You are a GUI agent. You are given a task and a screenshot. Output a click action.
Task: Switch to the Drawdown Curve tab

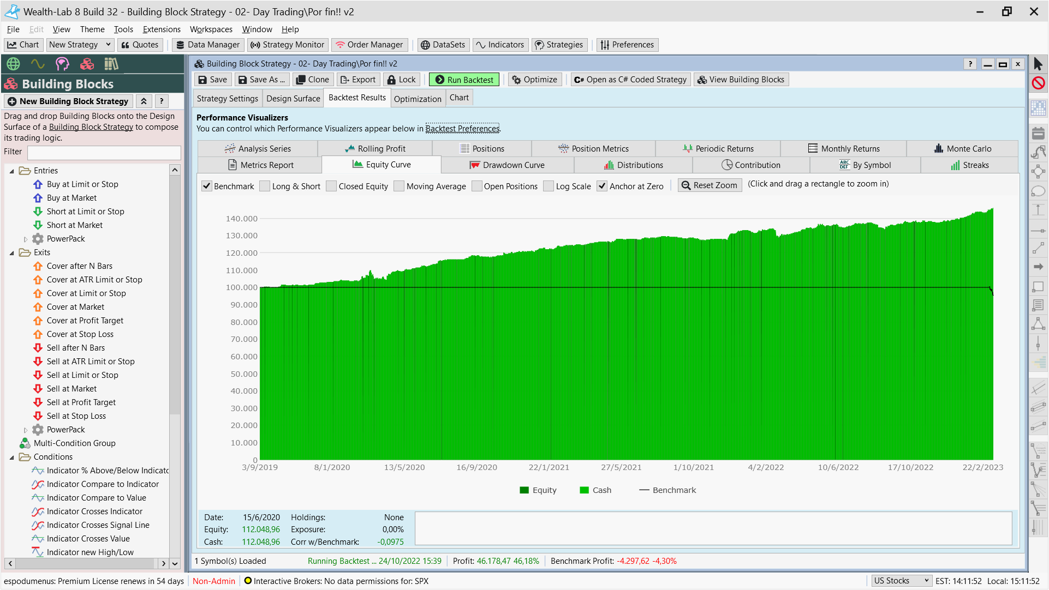507,165
